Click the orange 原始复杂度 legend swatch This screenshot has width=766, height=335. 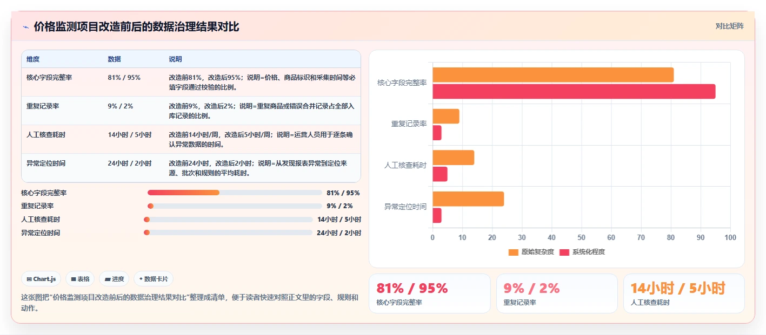pos(514,252)
